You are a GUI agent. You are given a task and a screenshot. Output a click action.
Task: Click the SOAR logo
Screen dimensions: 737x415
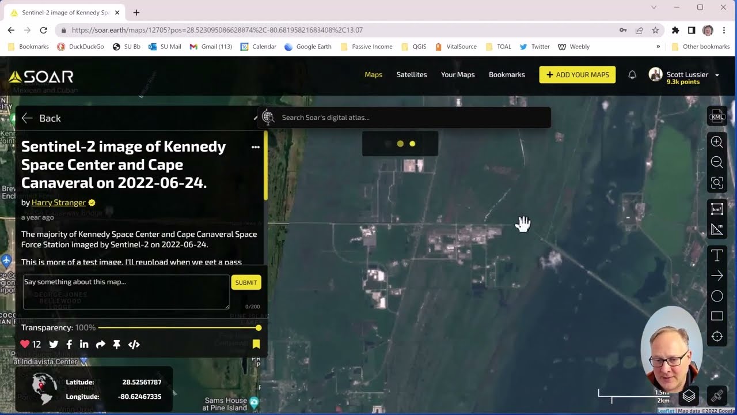pos(41,77)
